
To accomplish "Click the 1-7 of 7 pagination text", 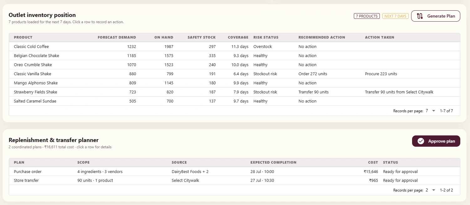I will (x=446, y=111).
